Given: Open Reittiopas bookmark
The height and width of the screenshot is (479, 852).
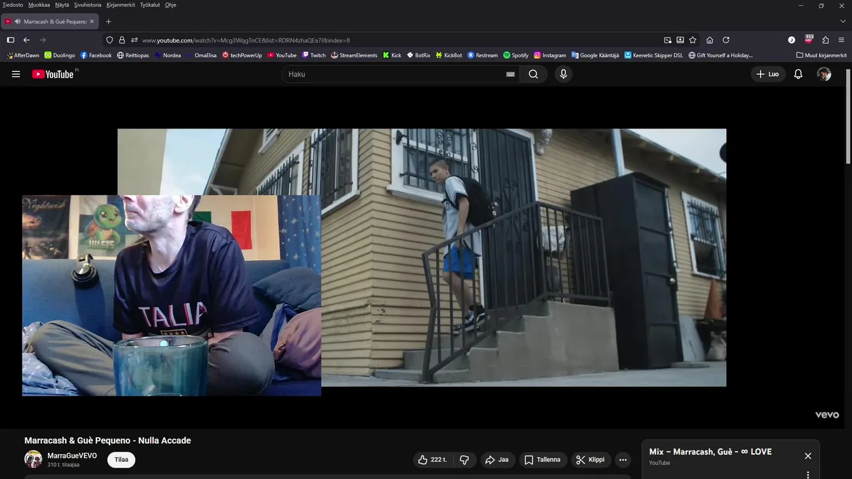Looking at the screenshot, I should point(133,55).
